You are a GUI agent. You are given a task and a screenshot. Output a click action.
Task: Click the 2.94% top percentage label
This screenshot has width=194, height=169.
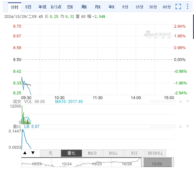(180, 26)
